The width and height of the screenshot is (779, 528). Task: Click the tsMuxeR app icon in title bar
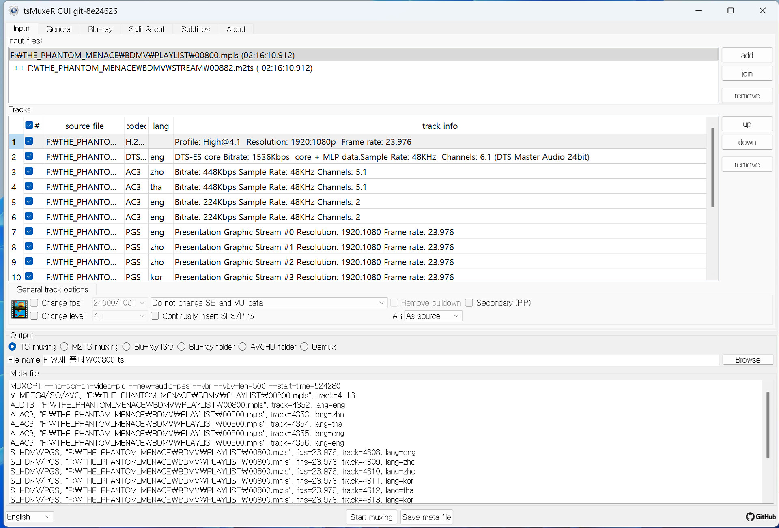pyautogui.click(x=14, y=11)
